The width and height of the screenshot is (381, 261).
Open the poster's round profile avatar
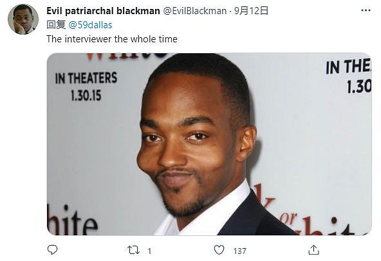[23, 19]
